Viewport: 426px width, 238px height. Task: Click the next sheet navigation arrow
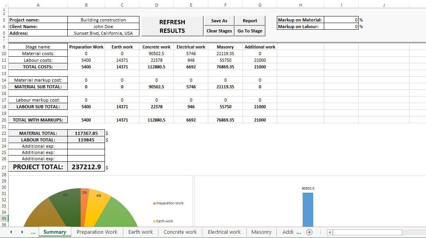point(22,232)
